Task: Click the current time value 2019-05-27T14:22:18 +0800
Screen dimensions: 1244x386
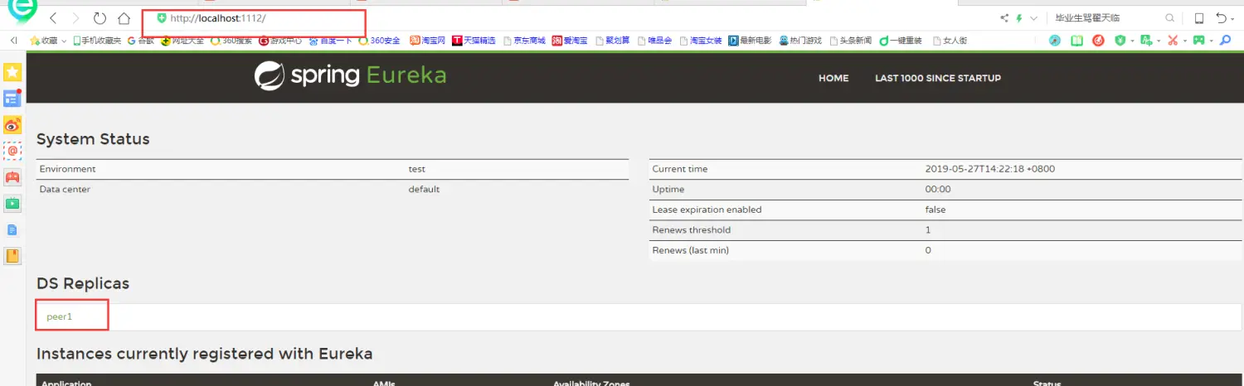Action: (990, 169)
